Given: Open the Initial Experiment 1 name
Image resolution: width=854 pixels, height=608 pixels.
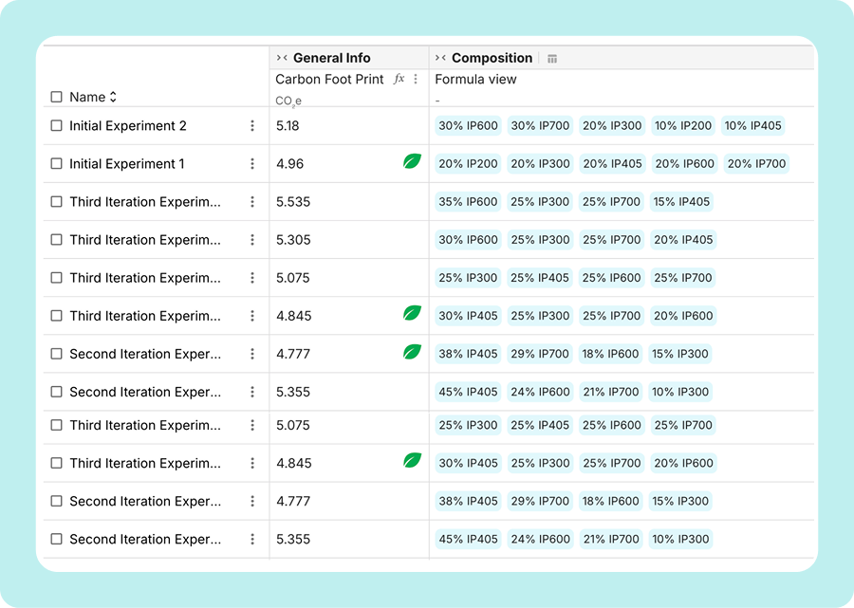Looking at the screenshot, I should (x=126, y=164).
